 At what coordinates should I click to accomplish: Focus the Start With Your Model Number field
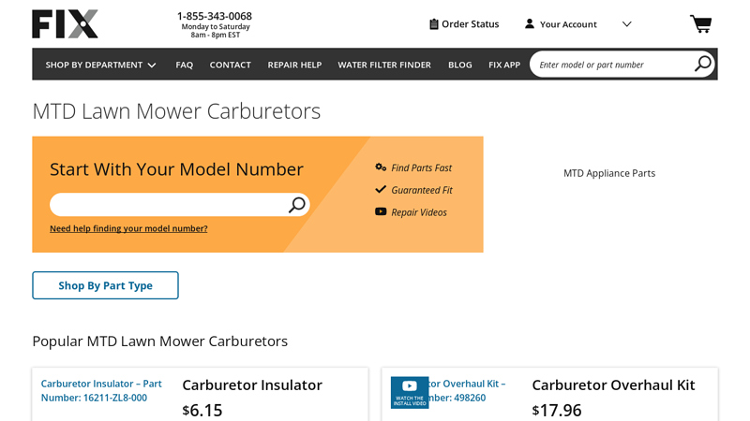pos(170,205)
